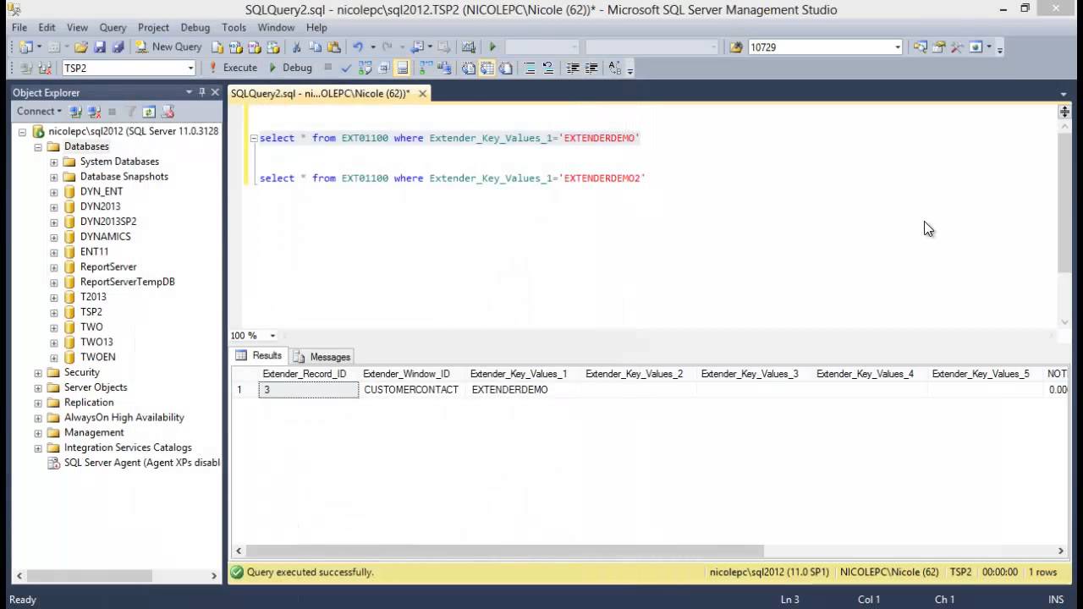The width and height of the screenshot is (1083, 609).
Task: Save the query with the Save icon
Action: pos(100,47)
